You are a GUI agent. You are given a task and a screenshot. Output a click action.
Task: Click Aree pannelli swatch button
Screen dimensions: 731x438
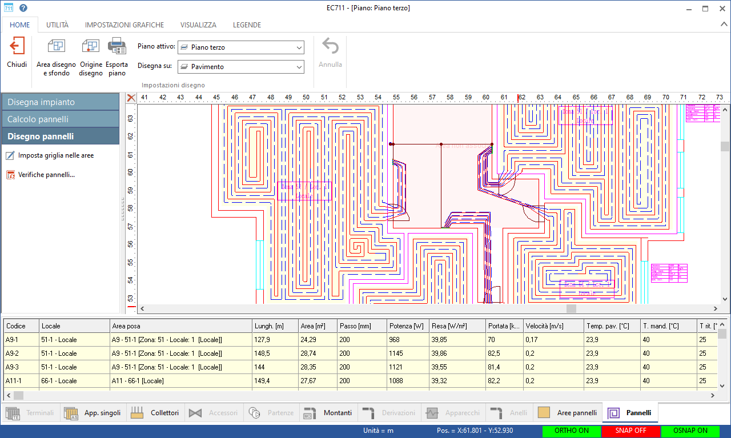(568, 413)
